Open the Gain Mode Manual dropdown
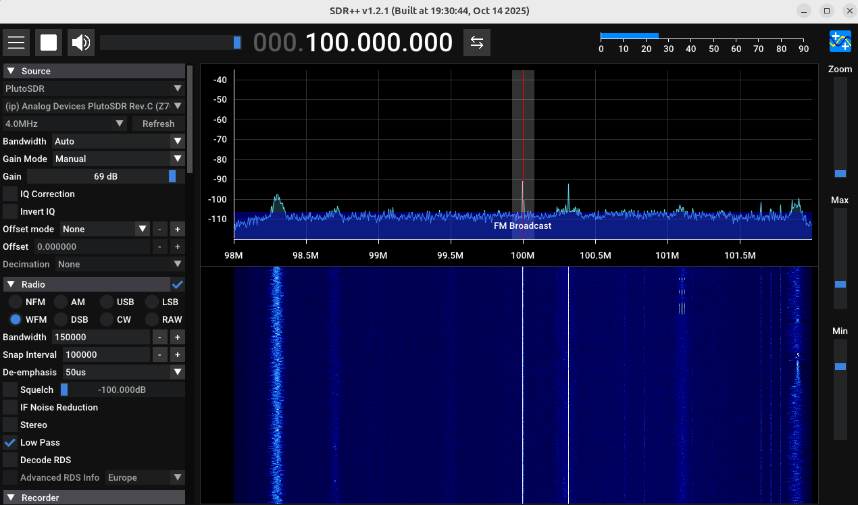The width and height of the screenshot is (858, 505). (118, 159)
